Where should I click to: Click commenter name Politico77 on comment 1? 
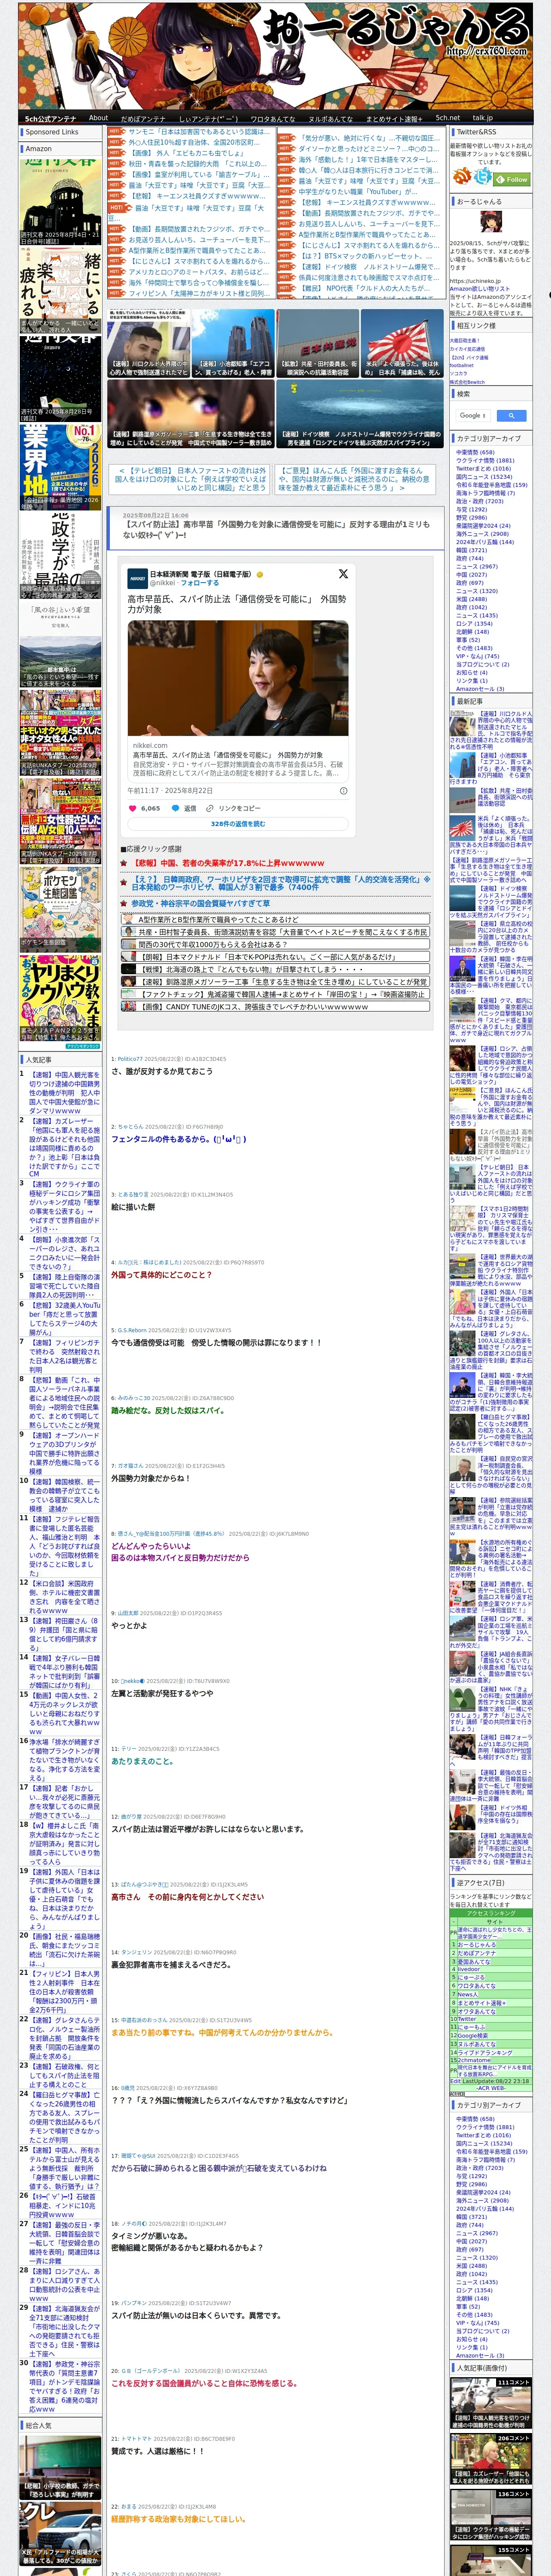pyautogui.click(x=130, y=1059)
